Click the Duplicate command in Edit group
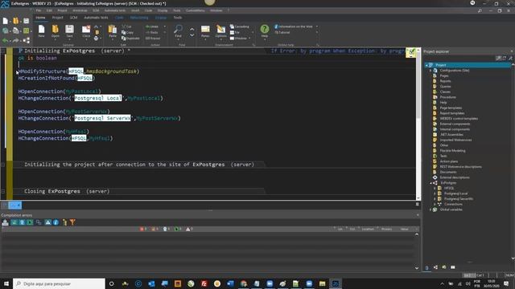The width and height of the screenshot is (515, 289). coord(130,39)
